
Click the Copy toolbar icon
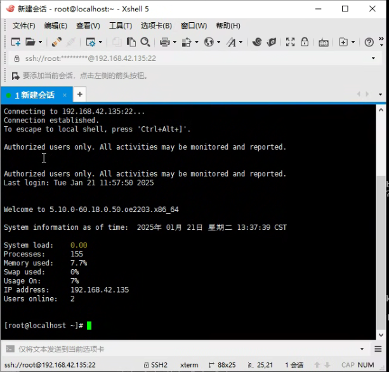pyautogui.click(x=117, y=42)
